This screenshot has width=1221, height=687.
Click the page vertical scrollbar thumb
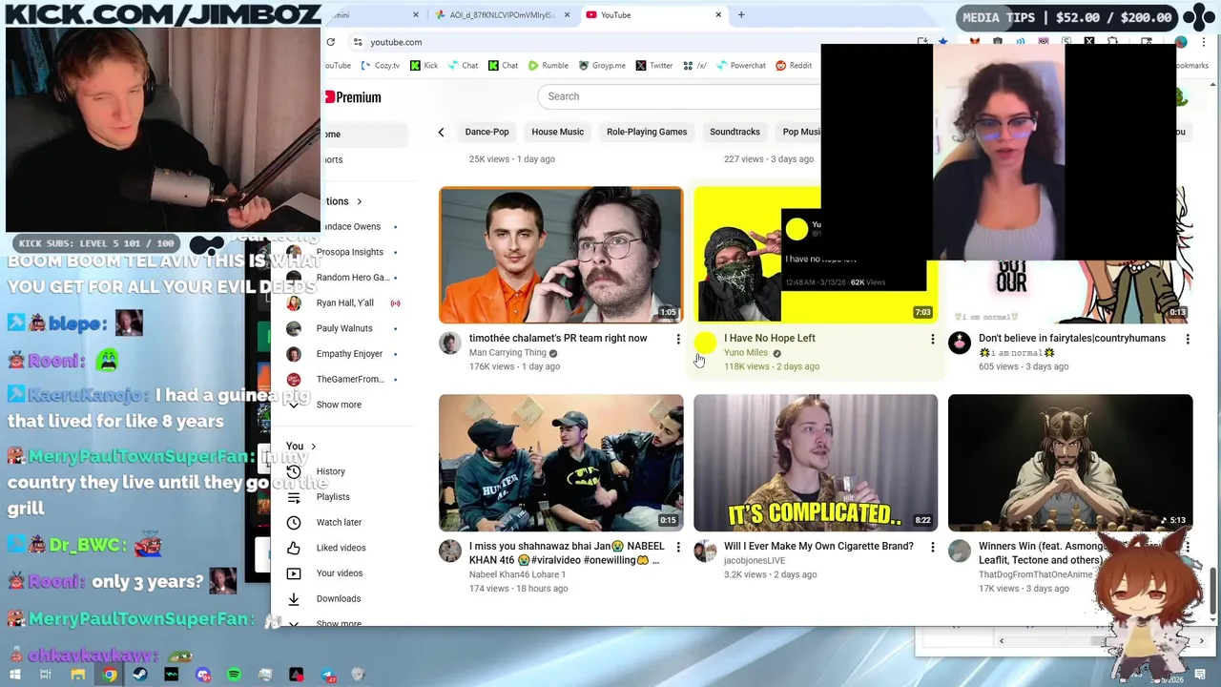click(1213, 591)
